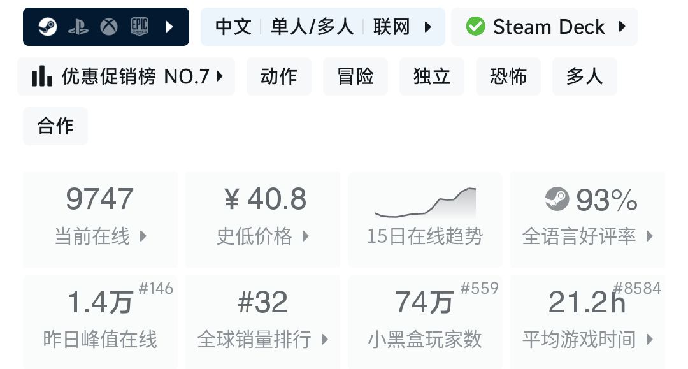Open the 优惠促销榜 NO.7 ranking
This screenshot has width=688, height=369.
tap(127, 76)
